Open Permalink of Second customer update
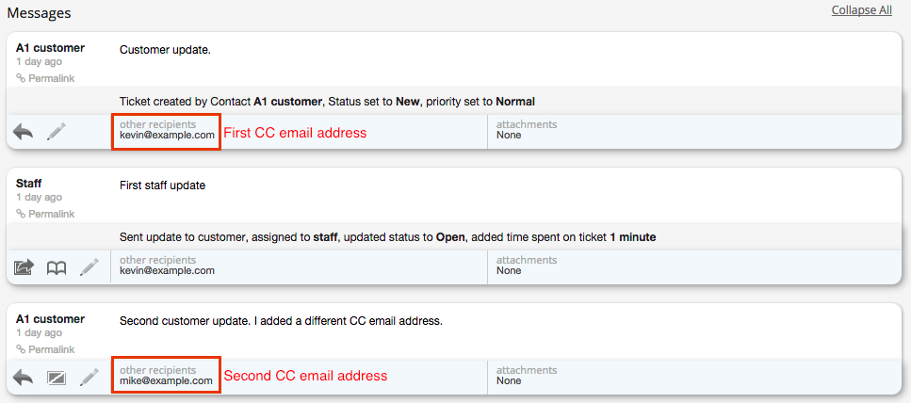Viewport: 911px width, 403px height. click(45, 349)
